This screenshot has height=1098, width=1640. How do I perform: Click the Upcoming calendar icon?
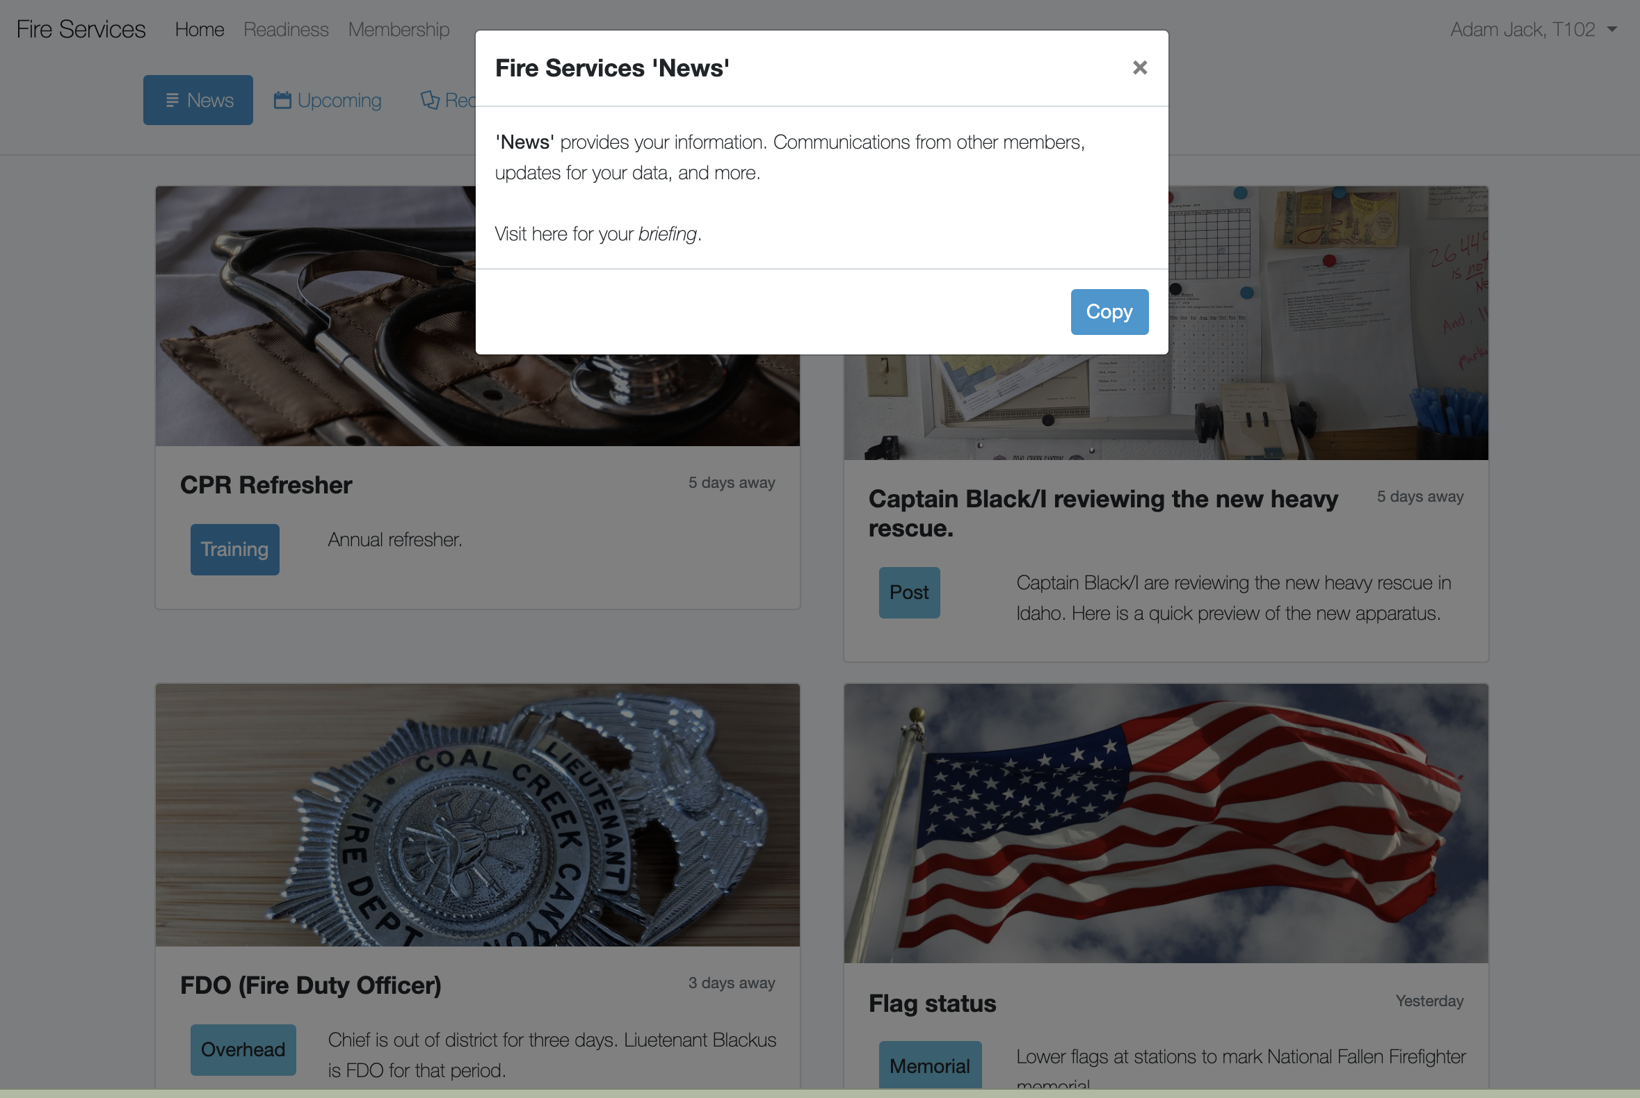coord(282,101)
